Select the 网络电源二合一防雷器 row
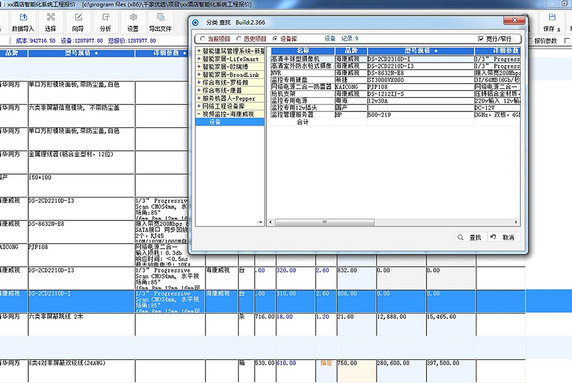Viewport: 572px width, 383px height. (395, 87)
